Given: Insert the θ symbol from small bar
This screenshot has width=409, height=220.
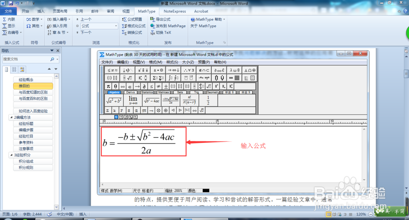Looking at the screenshot, I should click(x=115, y=86).
